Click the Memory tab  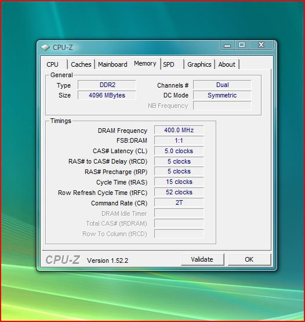click(145, 64)
